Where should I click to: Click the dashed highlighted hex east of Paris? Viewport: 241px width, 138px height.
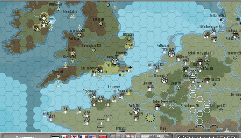(150, 118)
